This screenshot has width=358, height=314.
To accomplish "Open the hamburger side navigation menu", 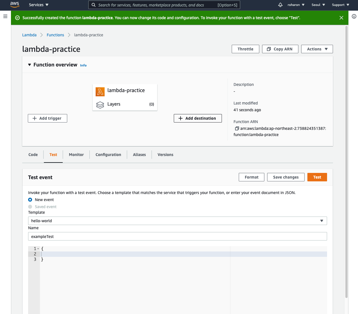I will [5, 16].
